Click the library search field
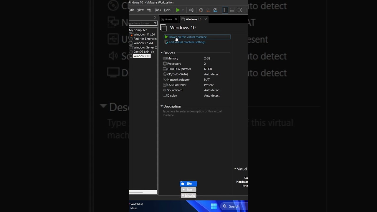 (x=141, y=23)
